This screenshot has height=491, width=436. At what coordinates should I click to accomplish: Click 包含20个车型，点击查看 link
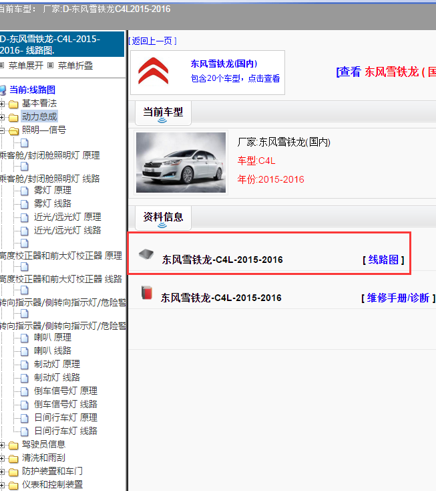tap(235, 78)
